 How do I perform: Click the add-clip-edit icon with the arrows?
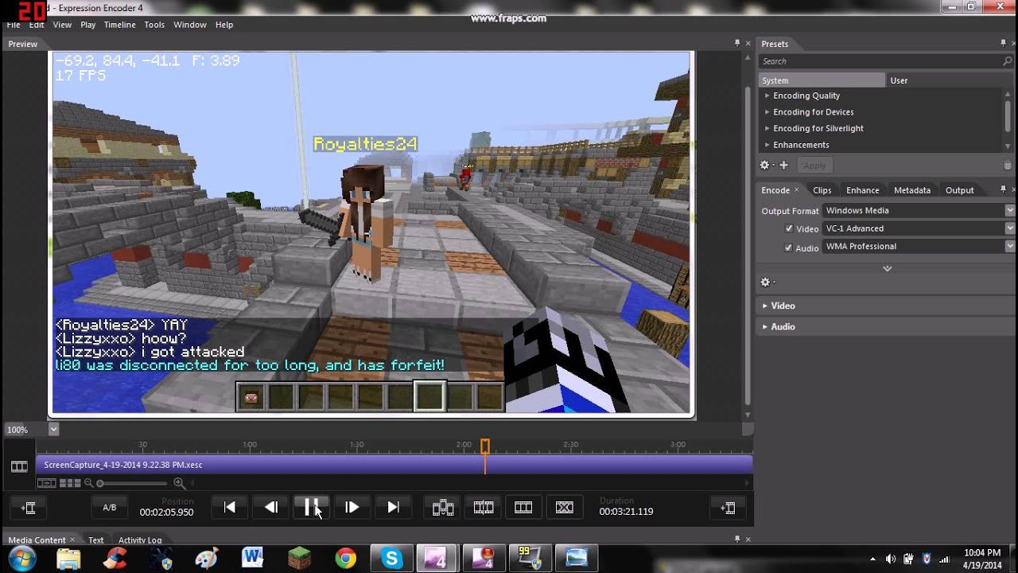[443, 507]
